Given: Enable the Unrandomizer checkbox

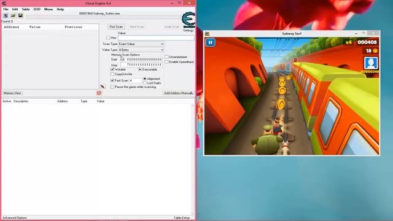Looking at the screenshot, I should tap(166, 57).
